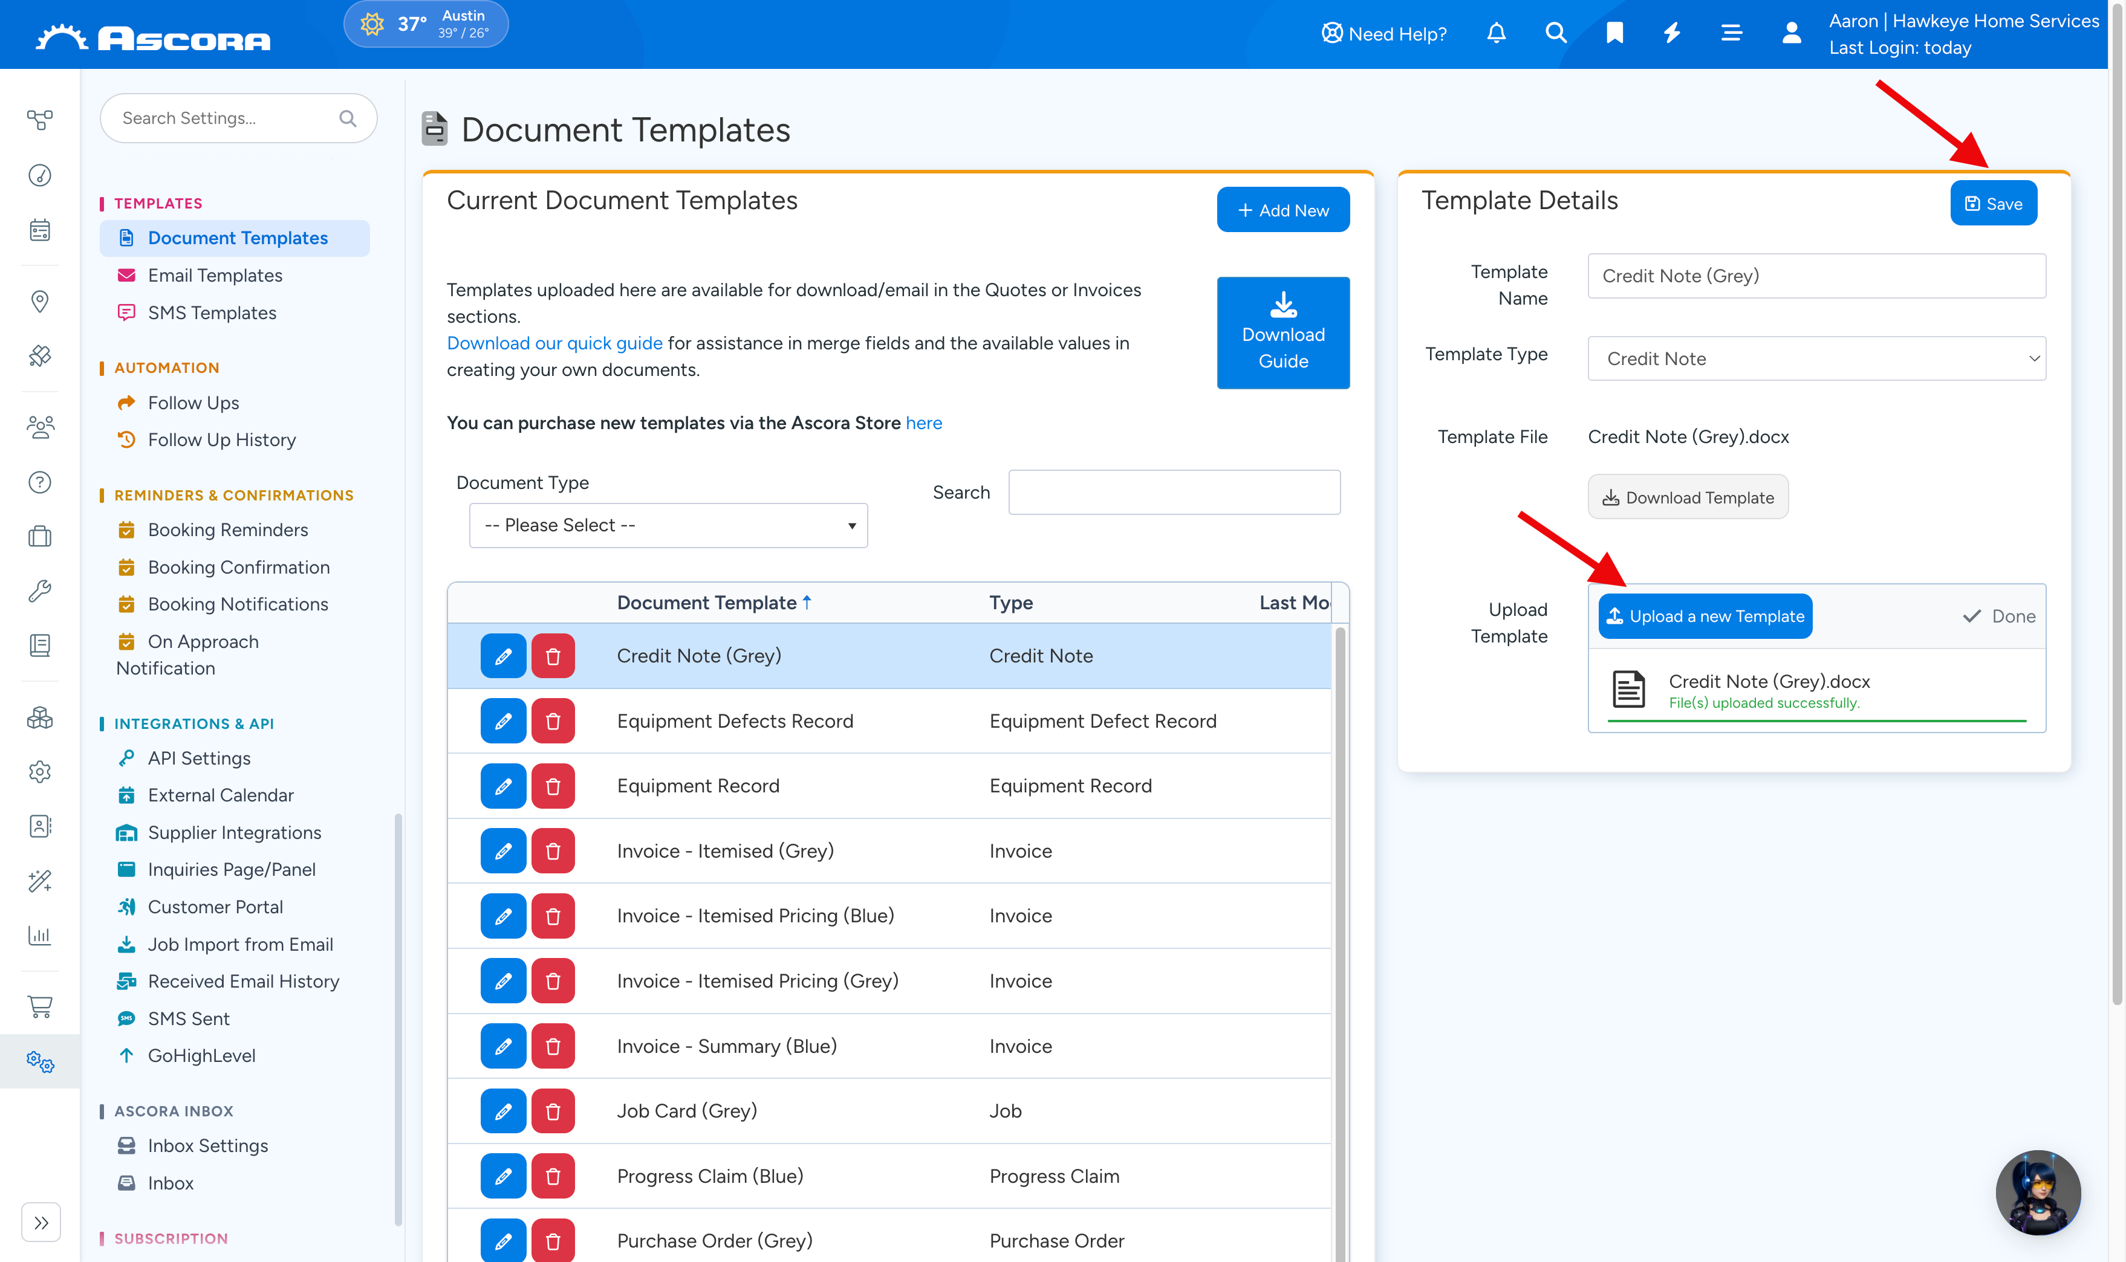Open Email Templates settings page
Viewport: 2126px width, 1262px height.
215,274
